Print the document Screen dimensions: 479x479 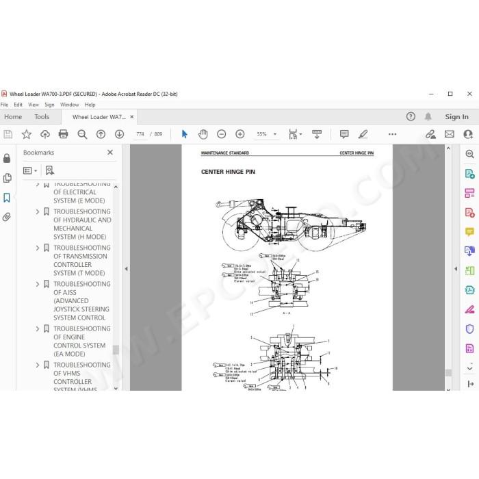tap(63, 134)
